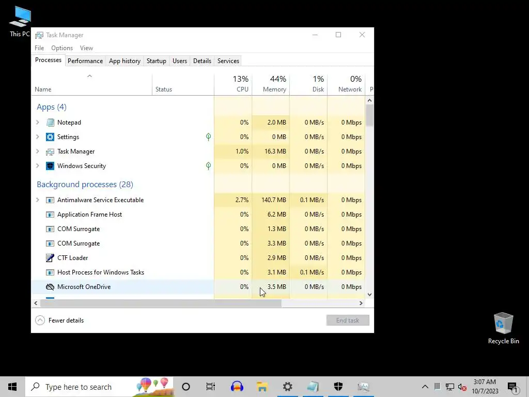Click the muted volume tray icon
This screenshot has height=397, width=529.
pyautogui.click(x=462, y=387)
